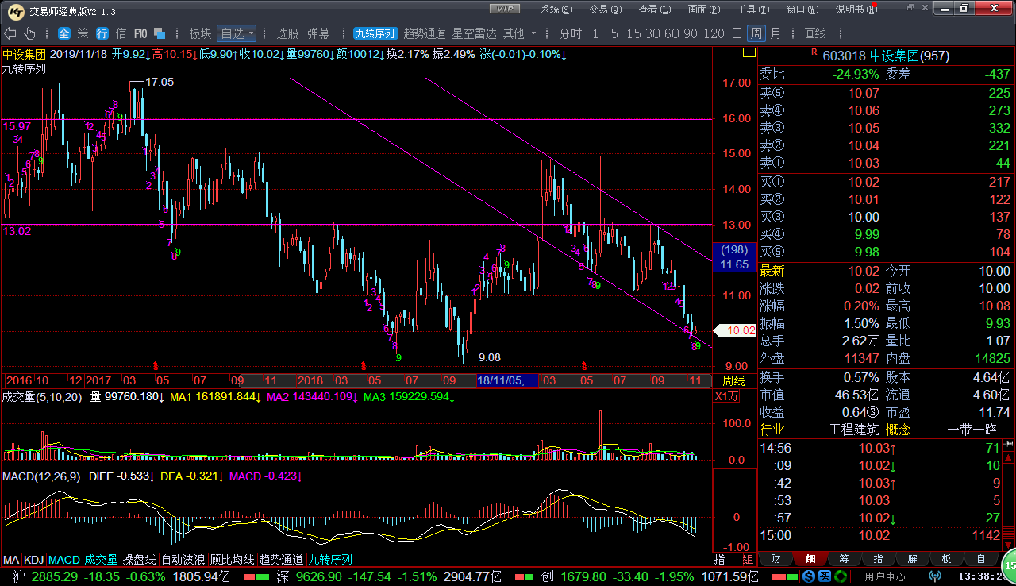Click the green diamond status bar icon
The width and height of the screenshot is (1016, 586).
840,576
